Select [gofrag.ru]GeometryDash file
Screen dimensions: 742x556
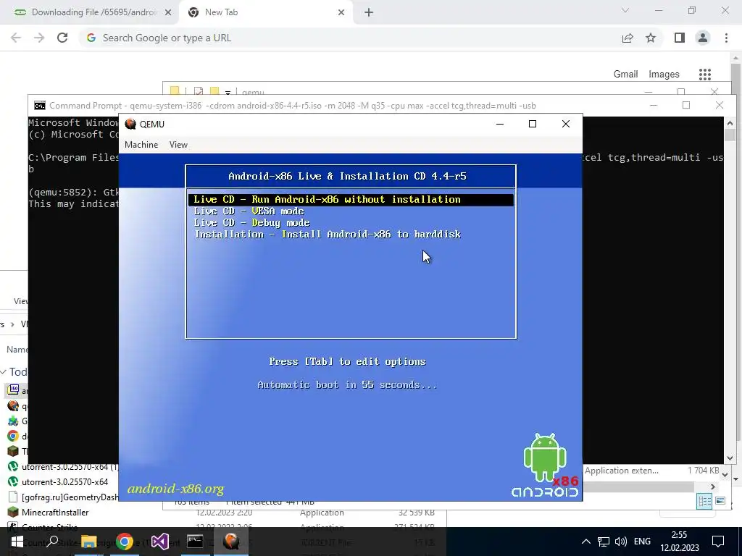(63, 497)
